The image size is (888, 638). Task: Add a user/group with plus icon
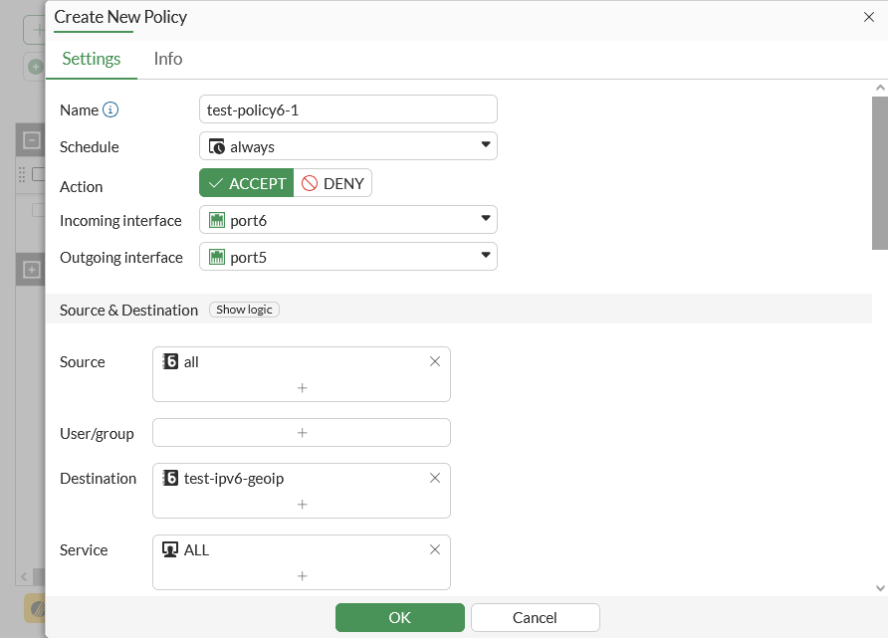[x=302, y=432]
